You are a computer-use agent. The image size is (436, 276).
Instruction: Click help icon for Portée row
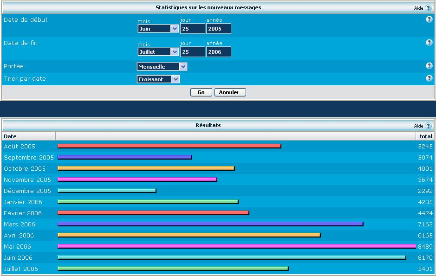pyautogui.click(x=429, y=66)
